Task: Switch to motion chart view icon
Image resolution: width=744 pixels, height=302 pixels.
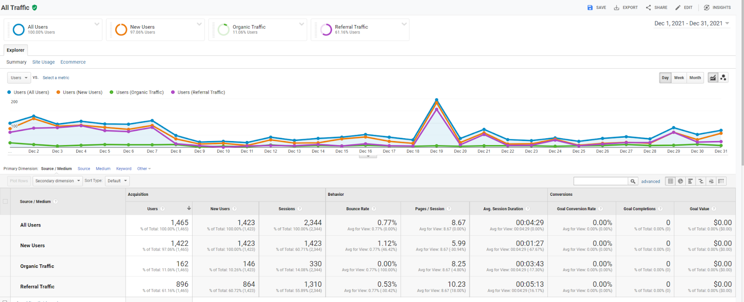Action: click(x=723, y=77)
